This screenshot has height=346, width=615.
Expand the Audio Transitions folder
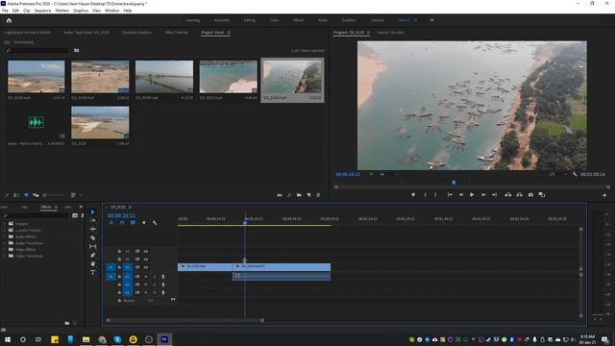pyautogui.click(x=4, y=243)
